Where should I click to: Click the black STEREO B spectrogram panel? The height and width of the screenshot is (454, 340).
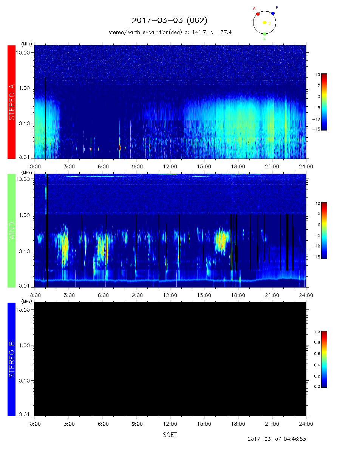[170, 359]
